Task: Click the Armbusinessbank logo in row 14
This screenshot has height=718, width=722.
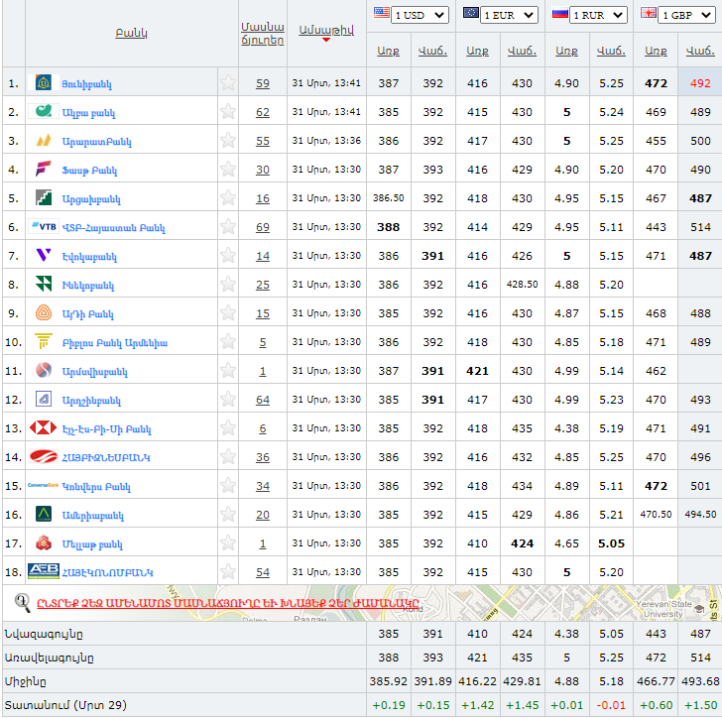Action: 44,457
